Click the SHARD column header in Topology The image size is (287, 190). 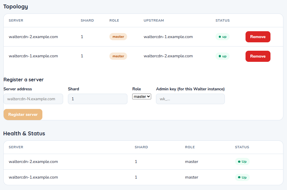pyautogui.click(x=87, y=20)
